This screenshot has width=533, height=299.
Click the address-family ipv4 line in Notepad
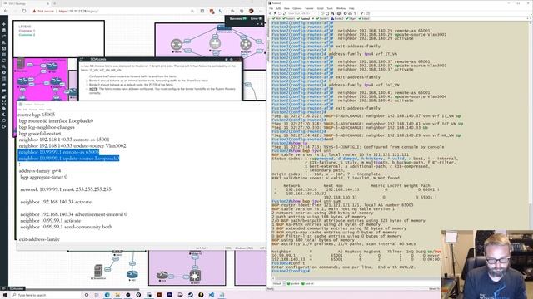[40, 171]
